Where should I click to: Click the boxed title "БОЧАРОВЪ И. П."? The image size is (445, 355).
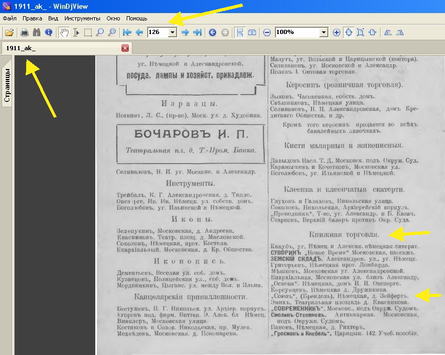pos(191,134)
